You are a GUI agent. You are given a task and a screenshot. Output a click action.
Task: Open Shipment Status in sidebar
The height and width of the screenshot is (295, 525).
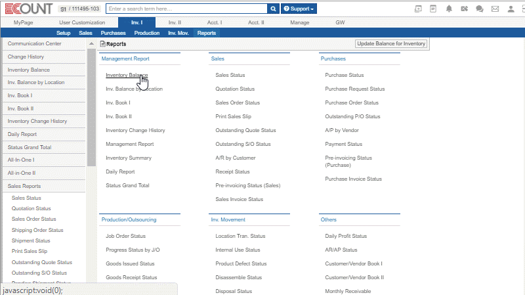point(31,240)
